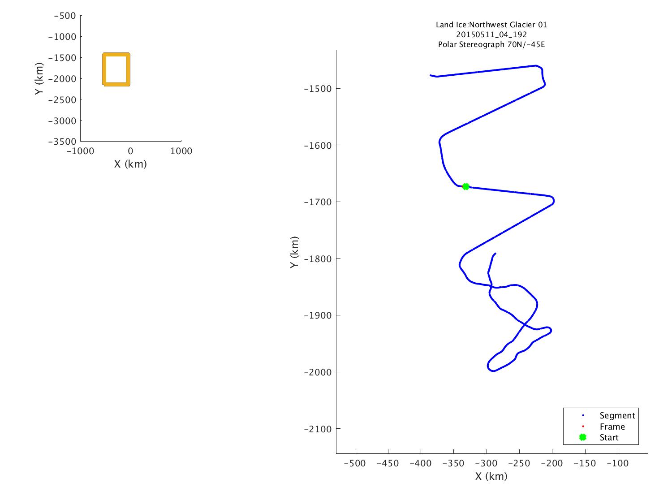Click the -100 tick label on main X axis
The image size is (672, 504).
617,463
